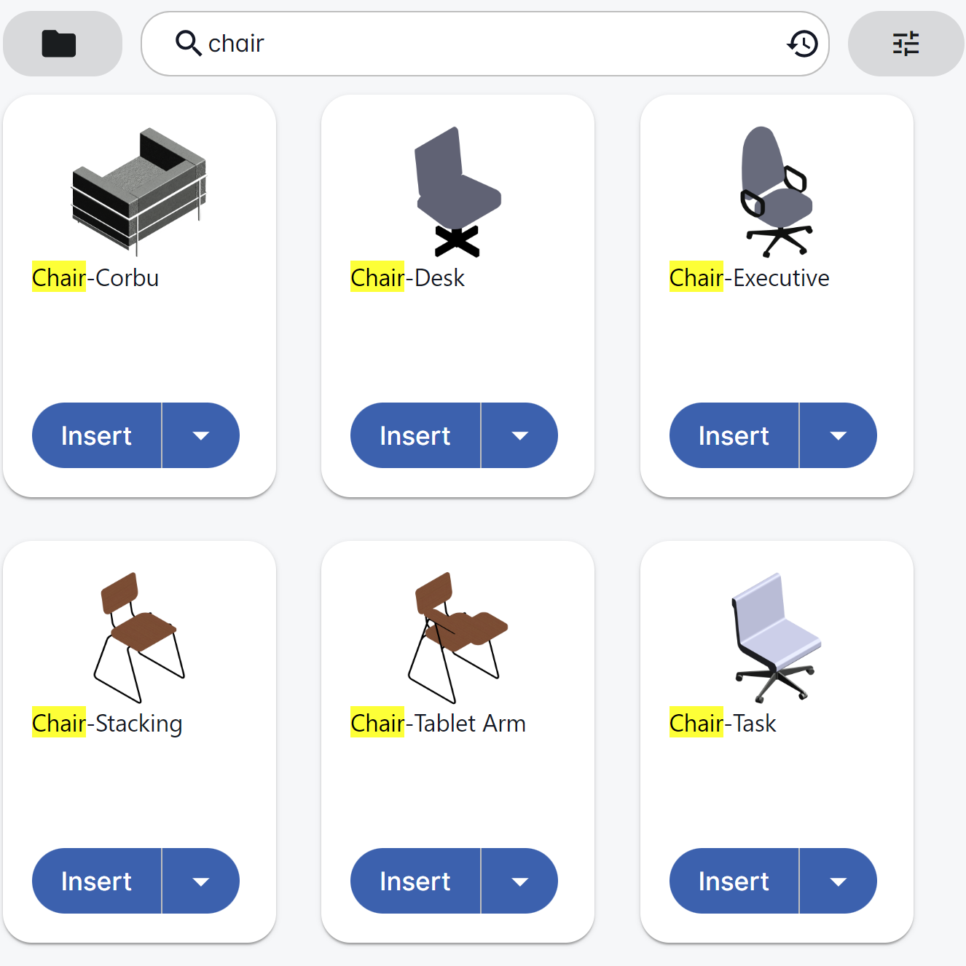
Task: Select the Chair-Tablet Arm thumbnail
Action: (x=458, y=637)
